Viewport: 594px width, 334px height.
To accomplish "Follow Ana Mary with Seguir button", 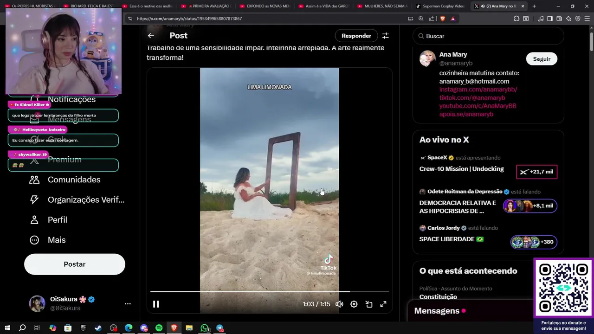I will point(542,59).
